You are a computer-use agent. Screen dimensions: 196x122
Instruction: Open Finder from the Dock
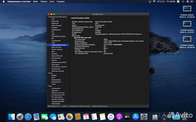click(12, 117)
